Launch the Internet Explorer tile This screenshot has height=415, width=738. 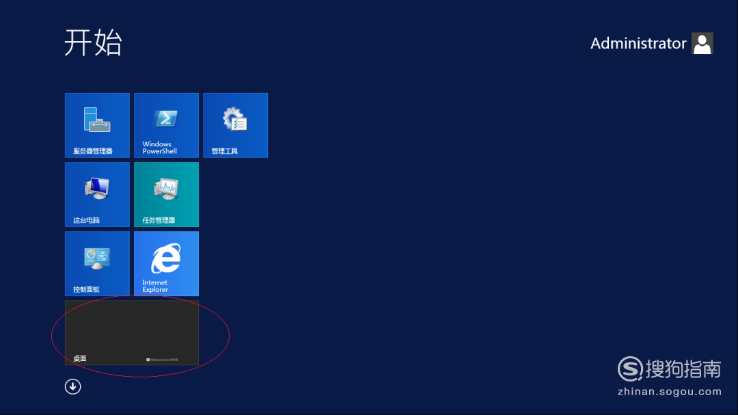(x=166, y=263)
